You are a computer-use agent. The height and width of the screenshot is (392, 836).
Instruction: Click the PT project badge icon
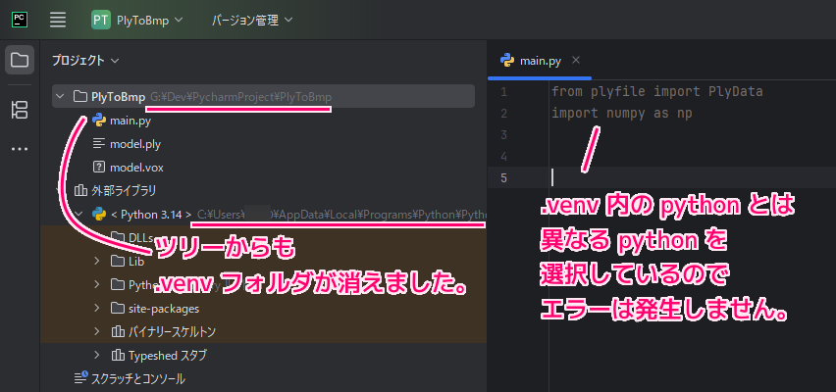pyautogui.click(x=101, y=21)
